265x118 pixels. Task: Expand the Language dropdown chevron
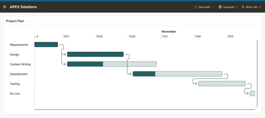[237, 7]
